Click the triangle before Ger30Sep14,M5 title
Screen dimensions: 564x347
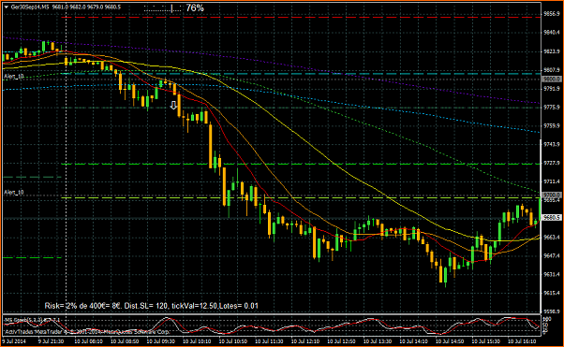7,7
